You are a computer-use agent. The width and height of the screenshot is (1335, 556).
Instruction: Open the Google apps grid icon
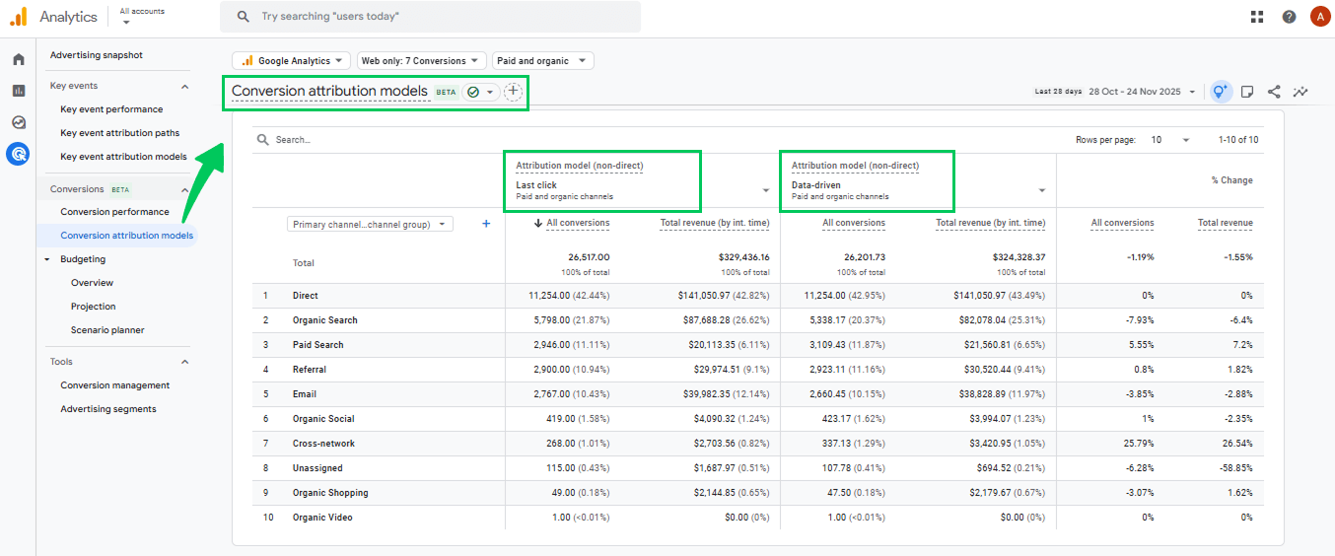pyautogui.click(x=1257, y=17)
